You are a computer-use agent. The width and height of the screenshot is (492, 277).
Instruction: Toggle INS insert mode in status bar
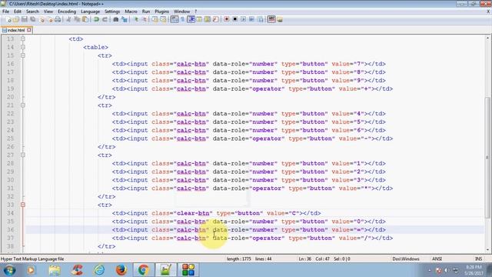click(478, 259)
